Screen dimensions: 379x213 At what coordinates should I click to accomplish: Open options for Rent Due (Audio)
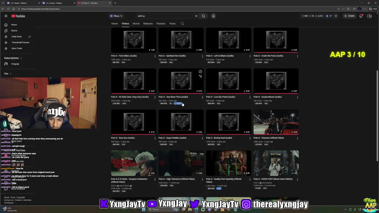(155, 138)
